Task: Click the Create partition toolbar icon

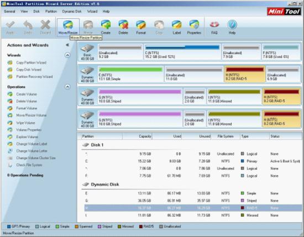Action: [106, 25]
